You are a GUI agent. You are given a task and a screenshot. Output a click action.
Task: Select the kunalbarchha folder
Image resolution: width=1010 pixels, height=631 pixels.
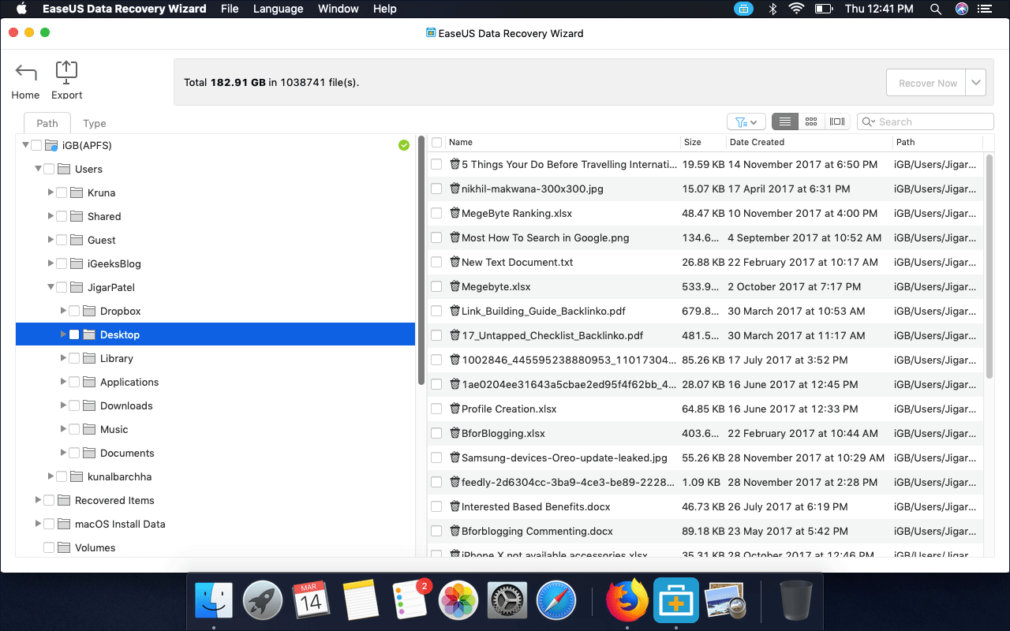click(119, 476)
